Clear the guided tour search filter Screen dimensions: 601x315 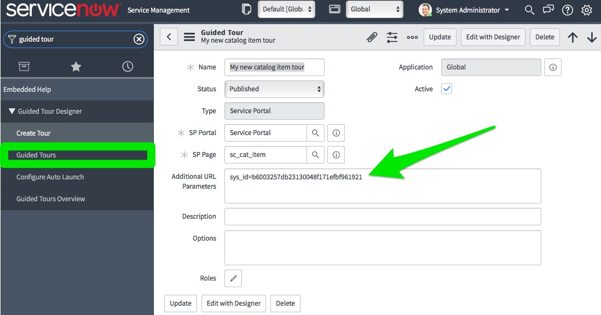138,39
